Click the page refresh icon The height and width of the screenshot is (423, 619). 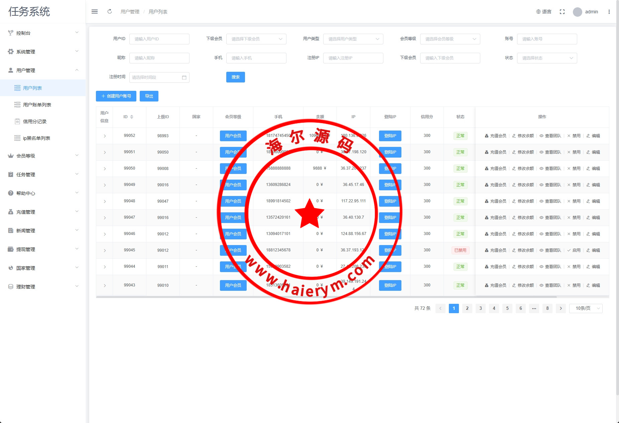[110, 12]
